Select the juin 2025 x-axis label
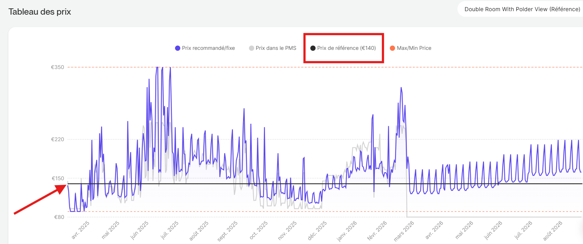583x244 pixels. [139, 230]
